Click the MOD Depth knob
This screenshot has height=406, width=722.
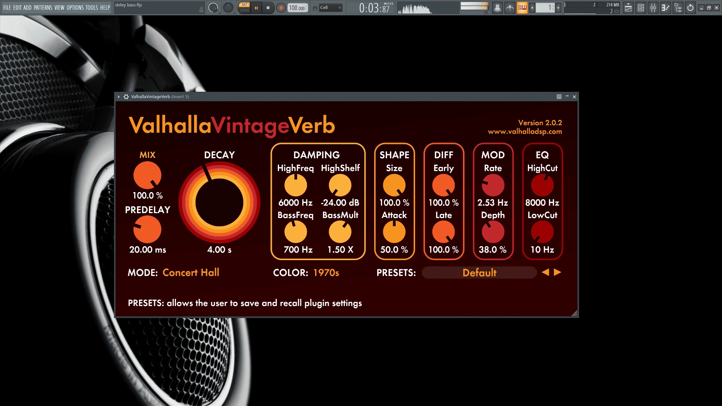[493, 232]
